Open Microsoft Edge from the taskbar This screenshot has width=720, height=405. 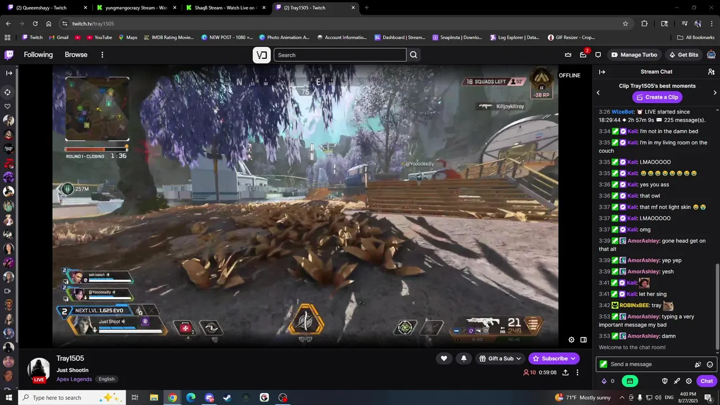pos(191,398)
